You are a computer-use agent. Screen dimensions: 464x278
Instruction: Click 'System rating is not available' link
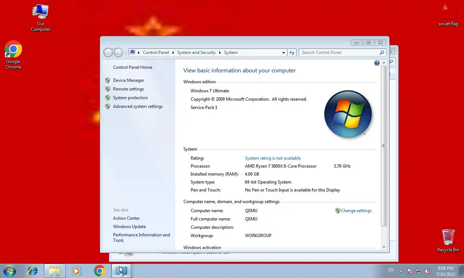coord(273,158)
